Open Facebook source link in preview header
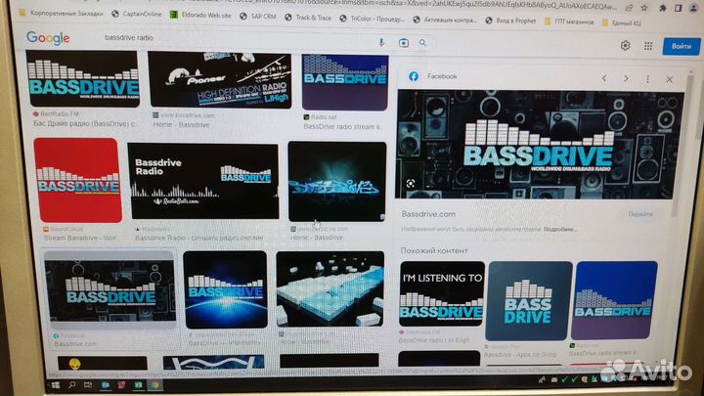The height and width of the screenshot is (396, 704). (x=433, y=76)
